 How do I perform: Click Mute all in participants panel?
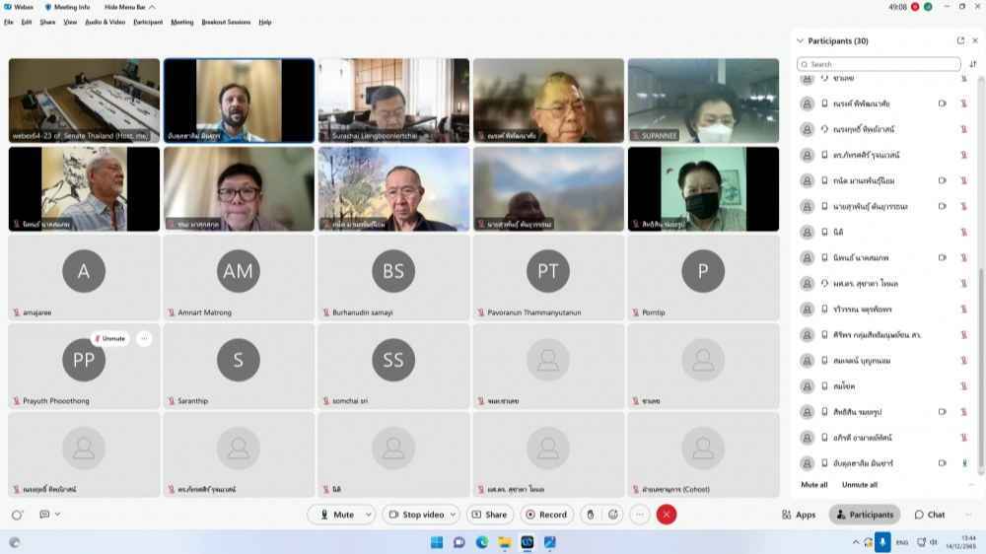click(814, 485)
